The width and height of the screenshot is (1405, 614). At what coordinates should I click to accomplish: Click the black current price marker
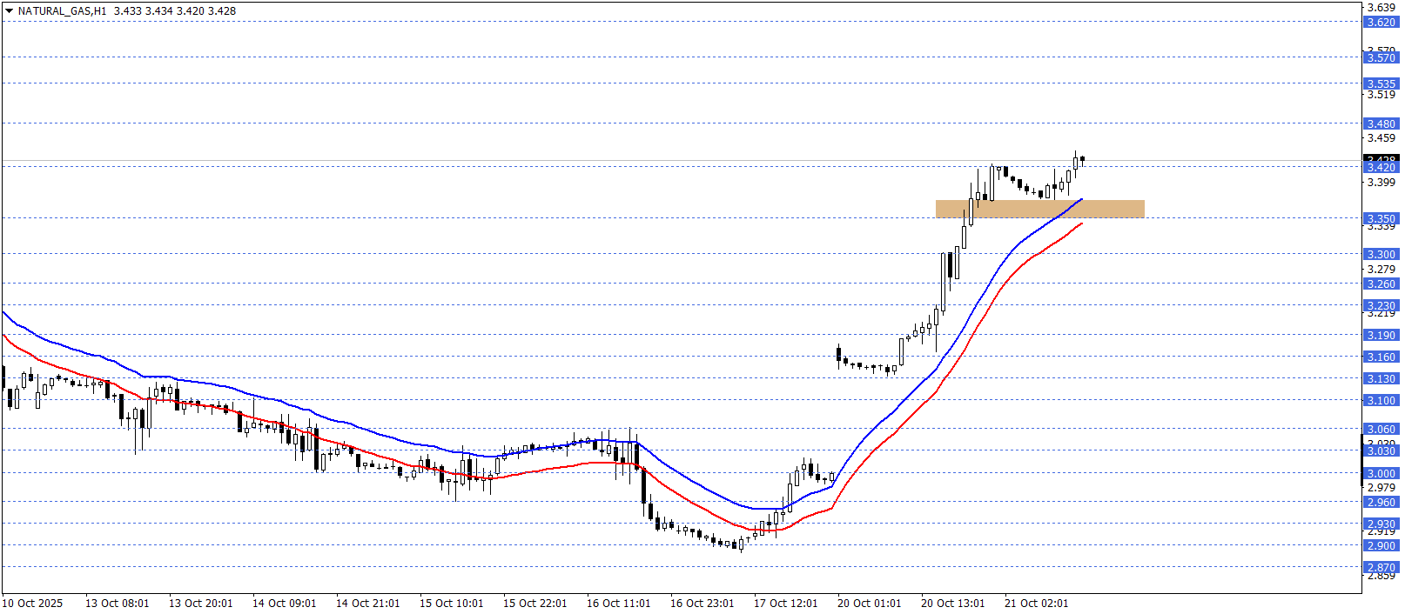click(1381, 159)
